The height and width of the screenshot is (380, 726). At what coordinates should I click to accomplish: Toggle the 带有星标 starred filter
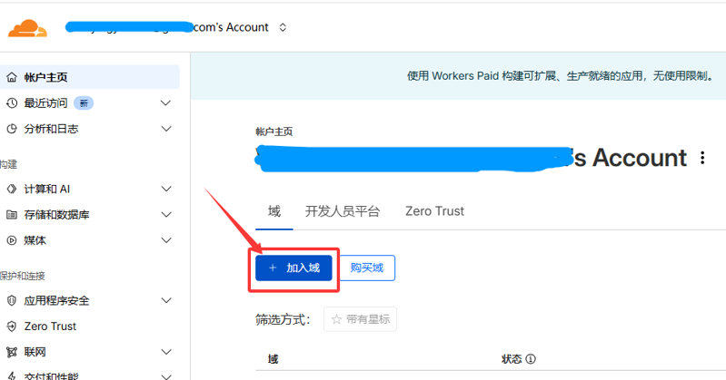(360, 319)
